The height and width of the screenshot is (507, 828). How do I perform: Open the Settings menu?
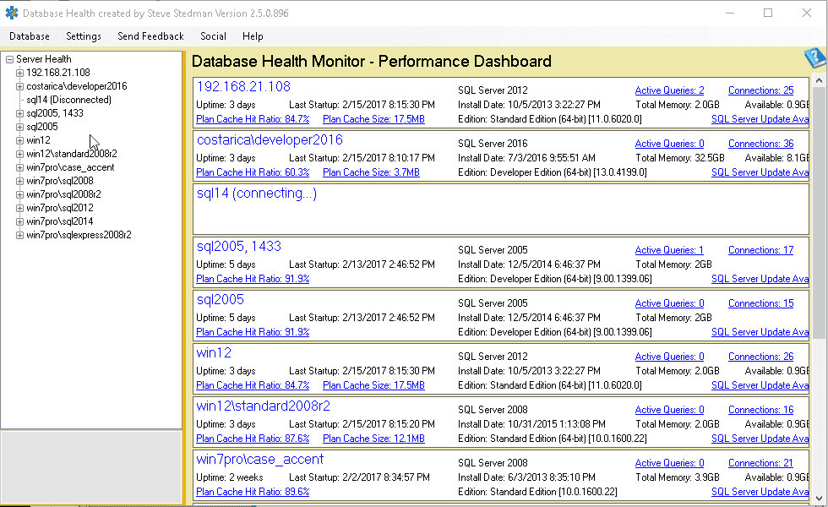pos(84,36)
